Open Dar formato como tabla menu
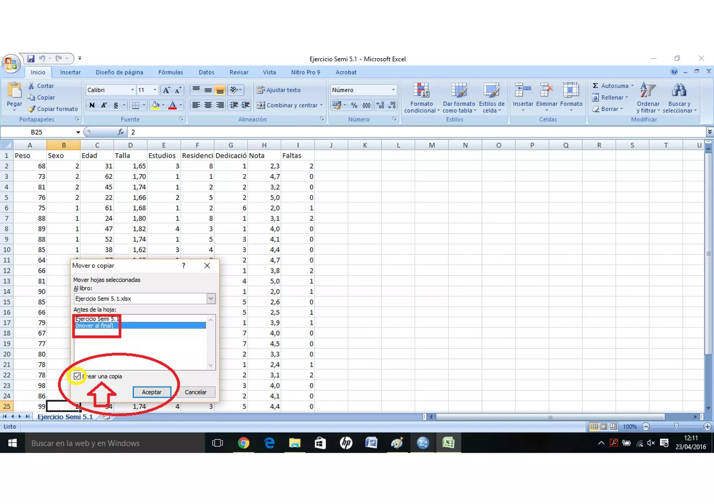 [x=459, y=98]
